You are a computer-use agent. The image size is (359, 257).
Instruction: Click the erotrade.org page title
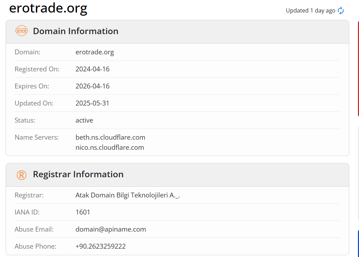(x=48, y=8)
